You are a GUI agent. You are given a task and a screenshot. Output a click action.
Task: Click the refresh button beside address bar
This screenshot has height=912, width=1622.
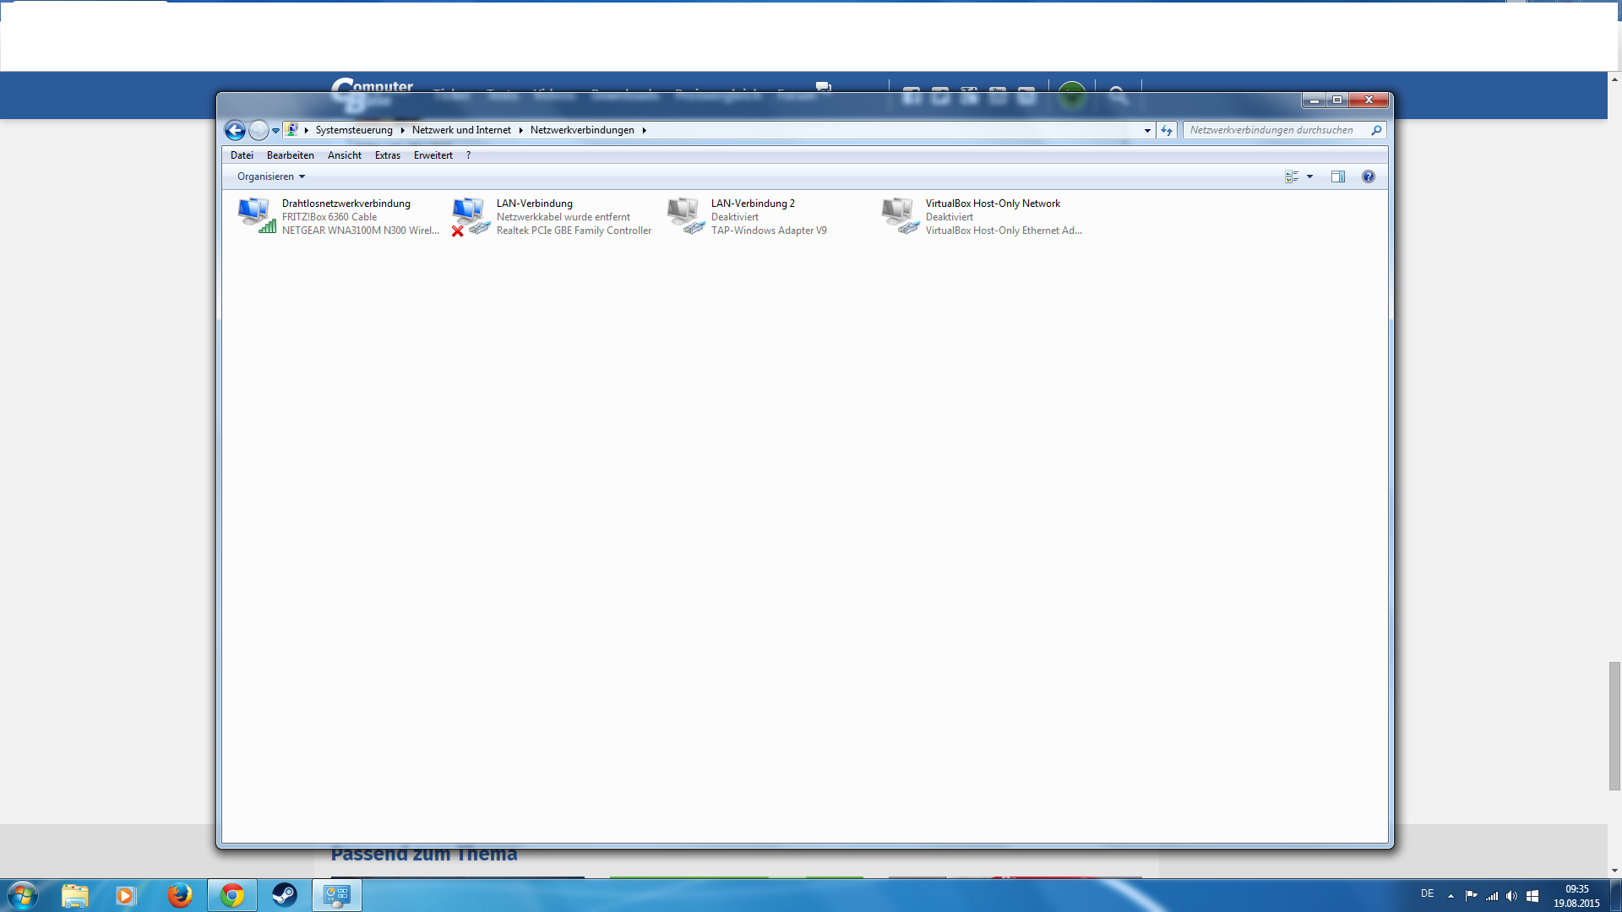pyautogui.click(x=1167, y=130)
